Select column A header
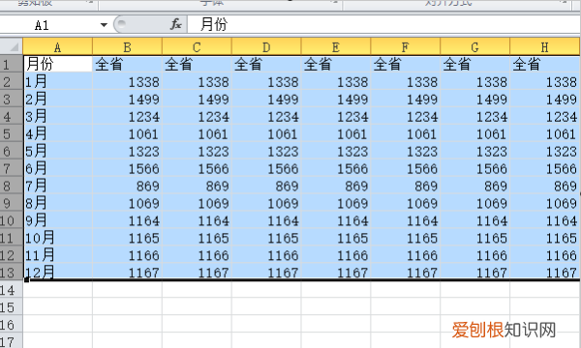The width and height of the screenshot is (581, 348). click(57, 47)
